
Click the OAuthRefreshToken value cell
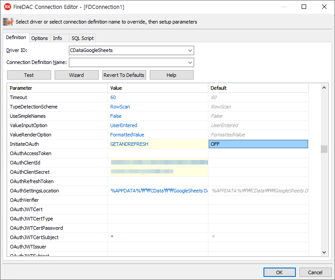click(158, 181)
